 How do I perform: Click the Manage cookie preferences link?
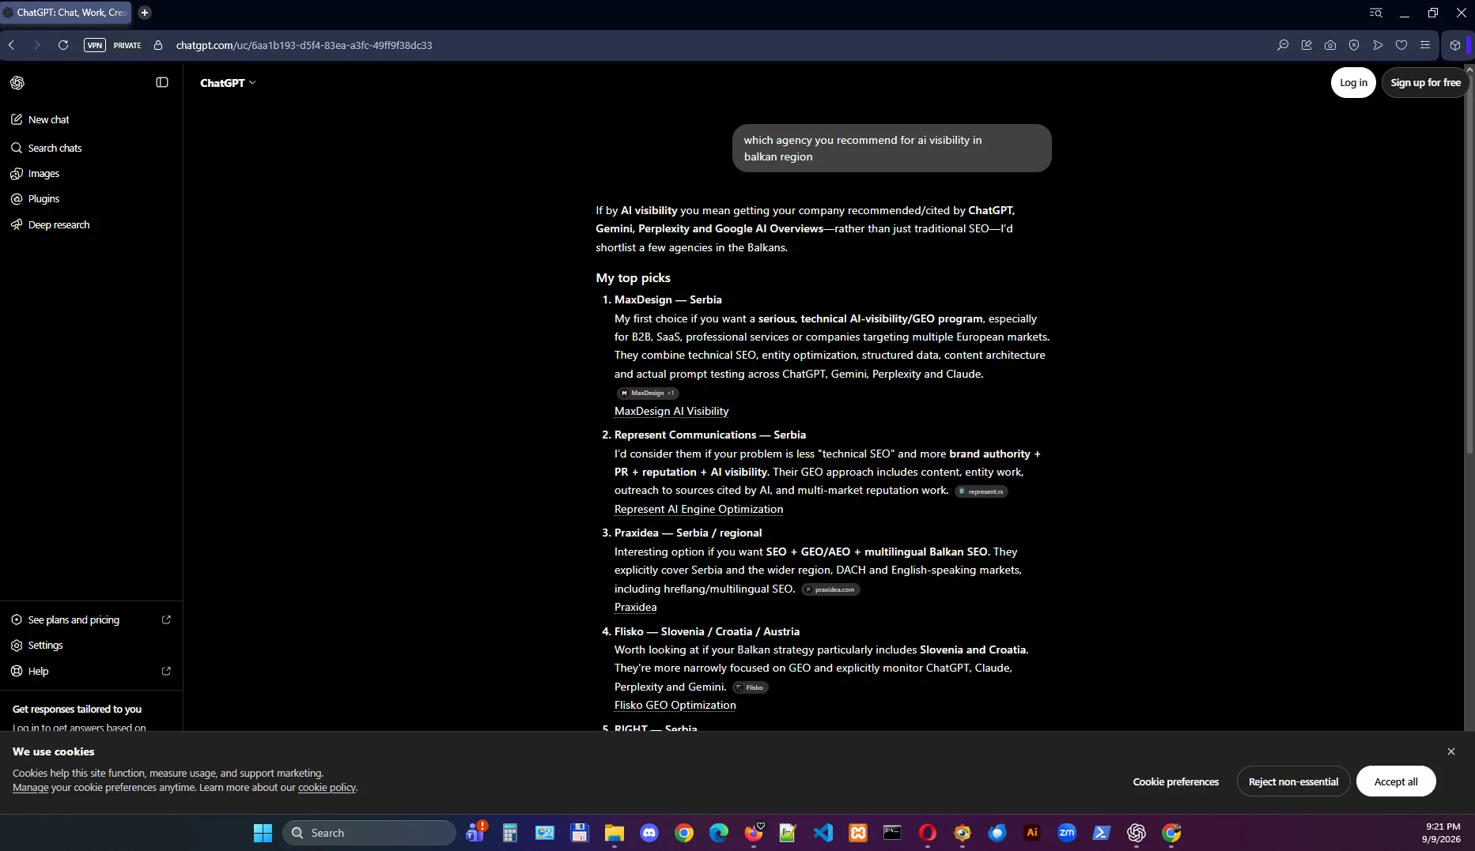coord(30,787)
